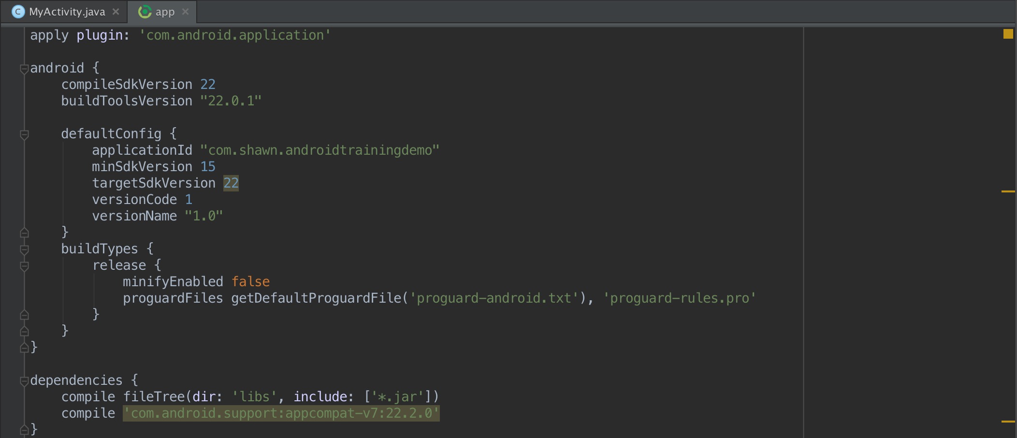Close the app tab
This screenshot has width=1017, height=438.
click(x=185, y=12)
